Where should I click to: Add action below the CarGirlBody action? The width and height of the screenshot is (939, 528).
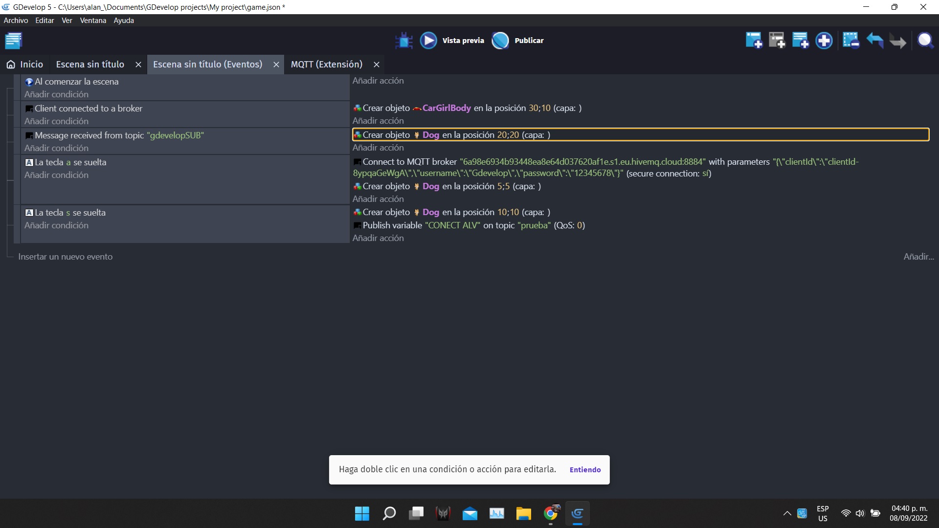point(378,121)
